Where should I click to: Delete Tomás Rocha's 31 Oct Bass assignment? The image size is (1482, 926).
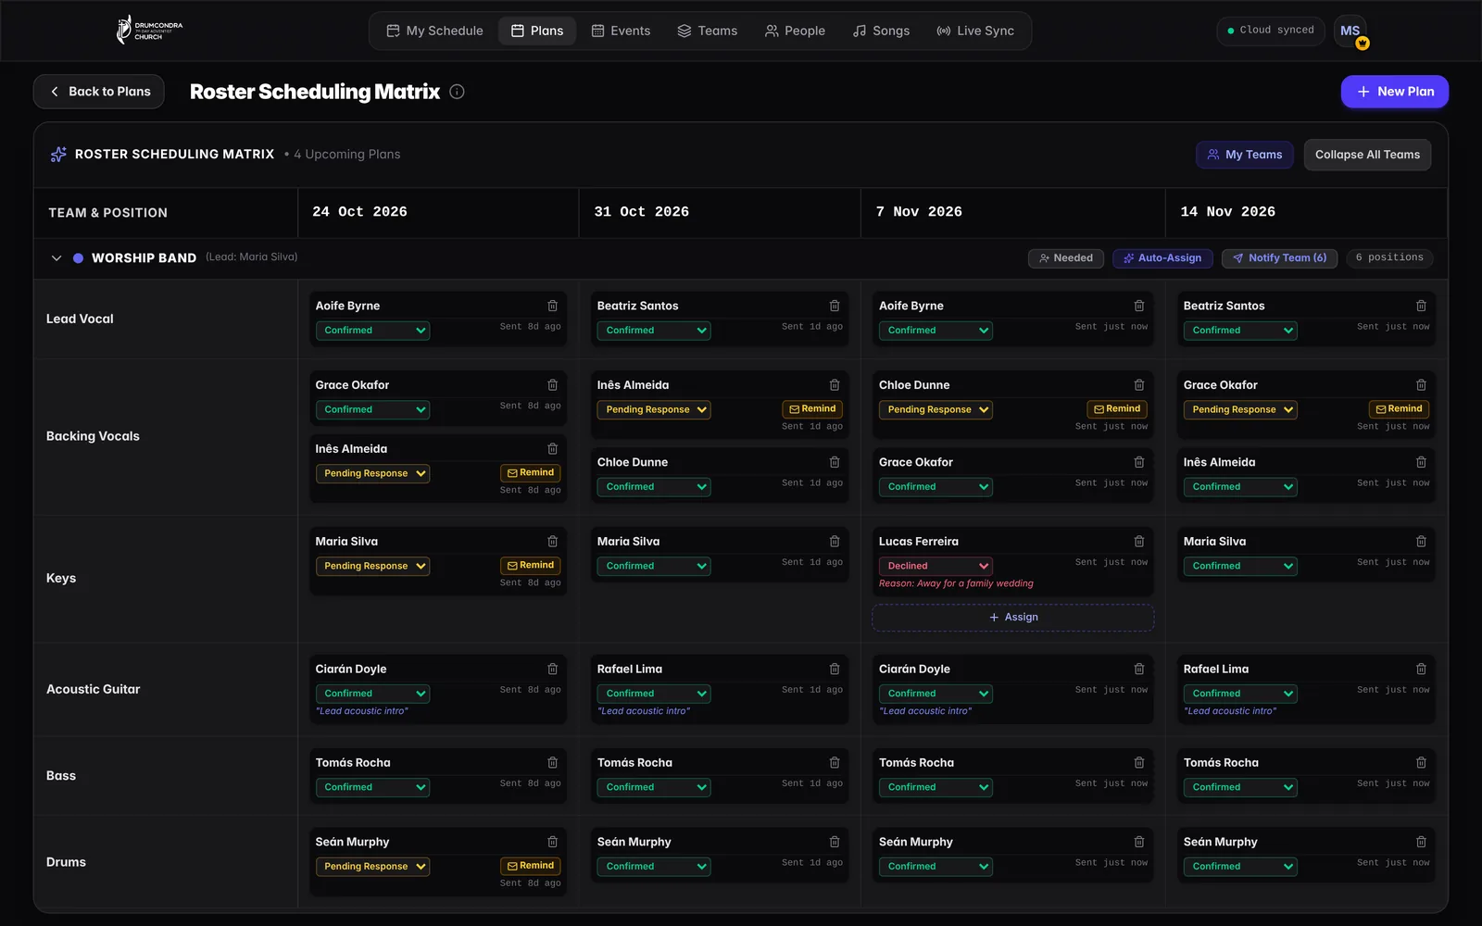point(835,762)
